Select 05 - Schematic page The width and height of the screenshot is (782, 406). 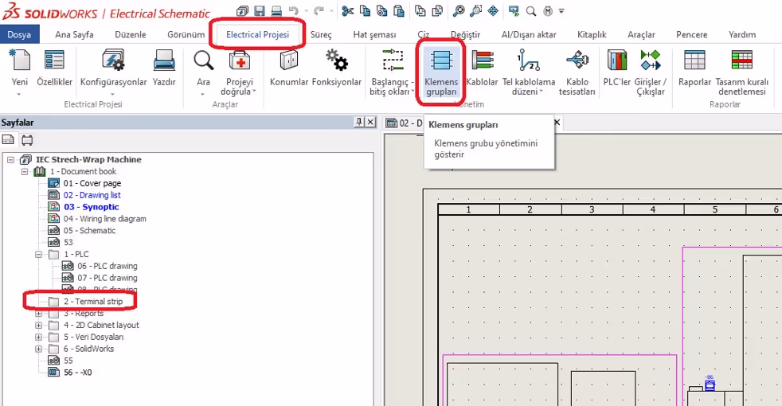(89, 230)
